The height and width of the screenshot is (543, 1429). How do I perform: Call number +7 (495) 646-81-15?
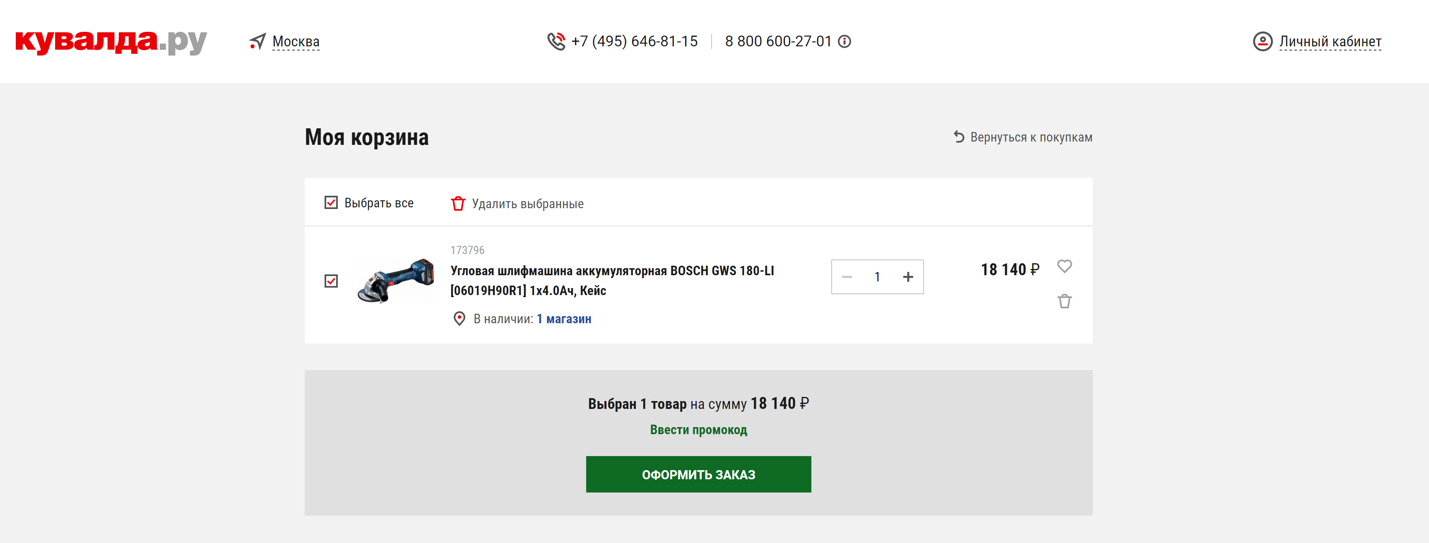coord(634,42)
